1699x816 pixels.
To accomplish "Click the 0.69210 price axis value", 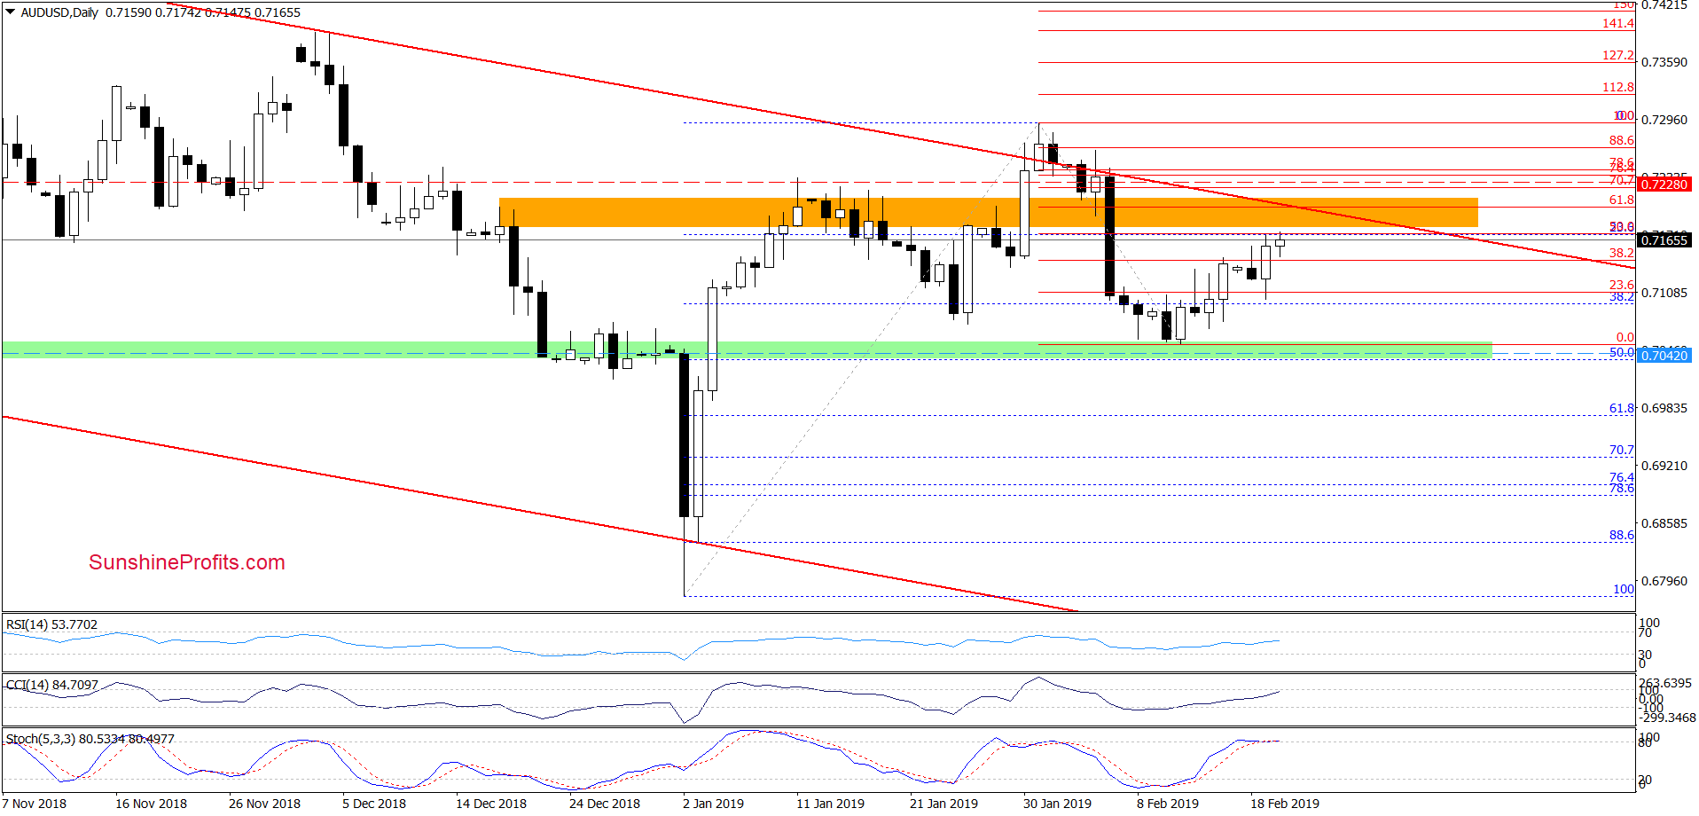I will (1664, 466).
